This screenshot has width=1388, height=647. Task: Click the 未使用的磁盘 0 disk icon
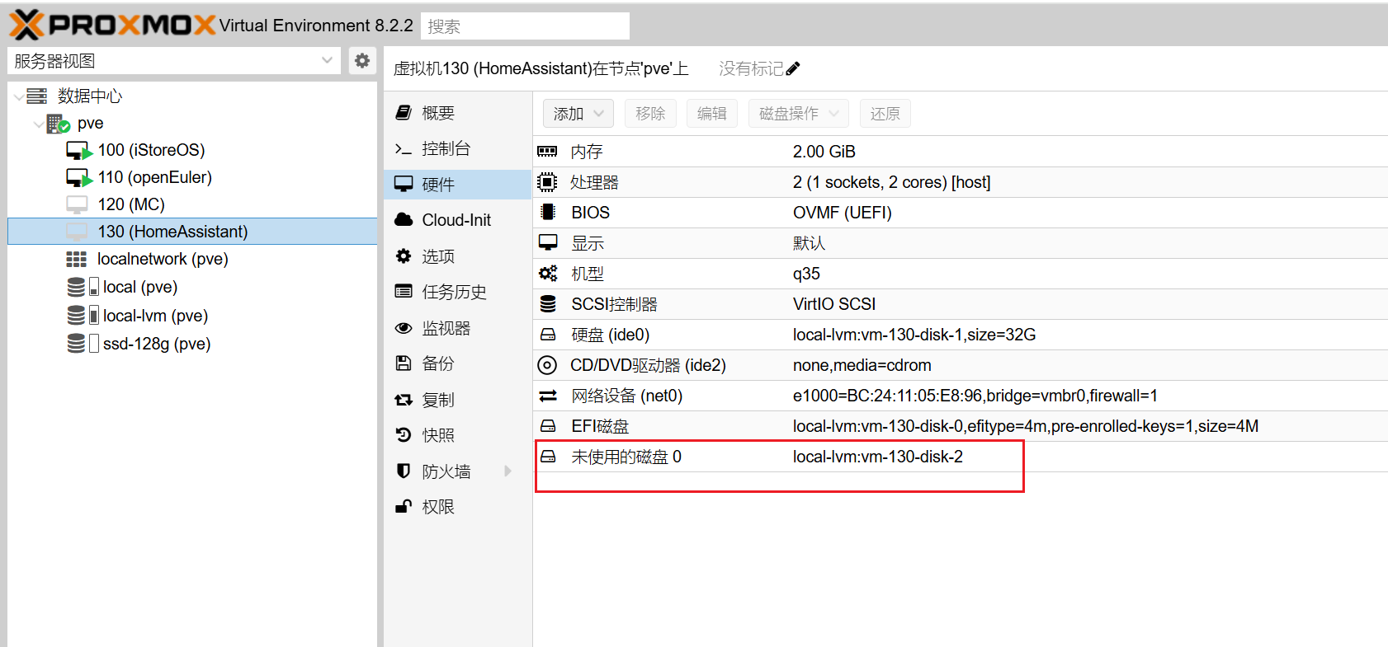[548, 457]
